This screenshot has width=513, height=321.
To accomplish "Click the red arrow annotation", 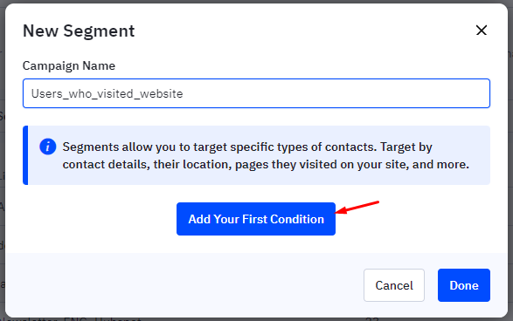I will pos(357,208).
